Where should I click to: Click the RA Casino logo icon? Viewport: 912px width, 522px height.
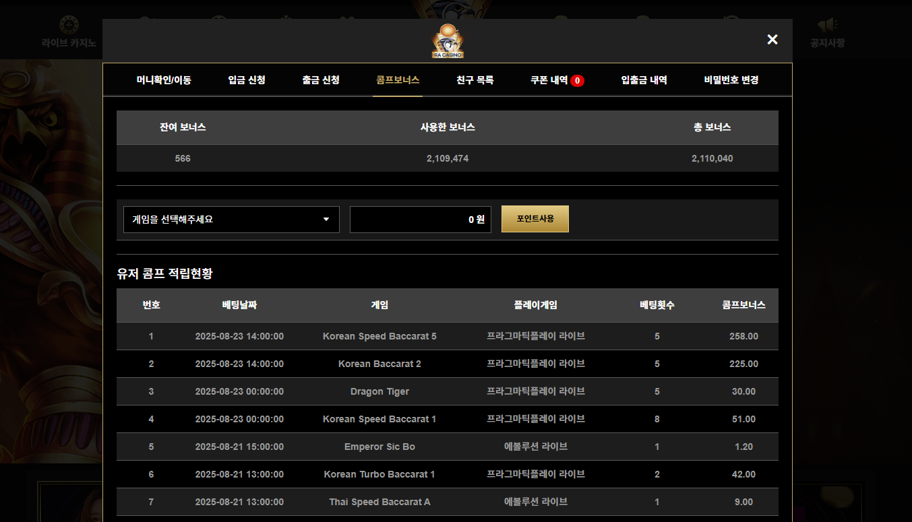coord(448,41)
